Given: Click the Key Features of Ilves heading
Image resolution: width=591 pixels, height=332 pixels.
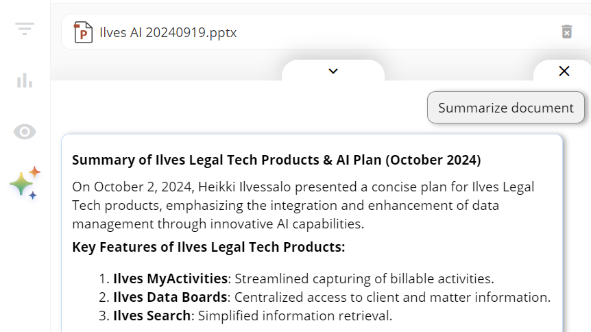Looking at the screenshot, I should [x=208, y=247].
